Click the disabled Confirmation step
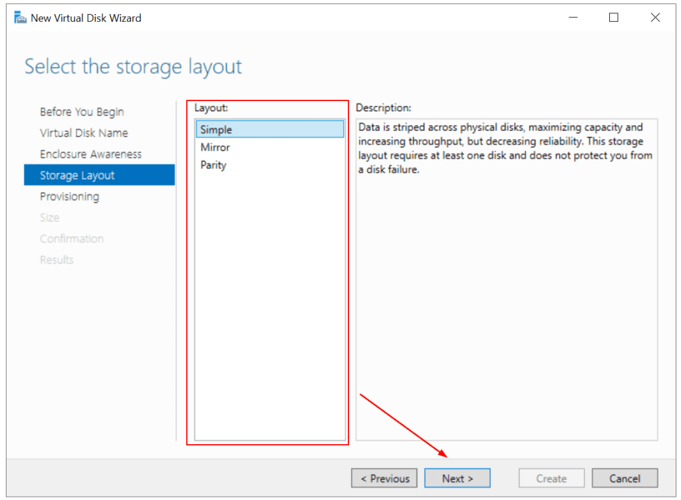 pos(71,239)
